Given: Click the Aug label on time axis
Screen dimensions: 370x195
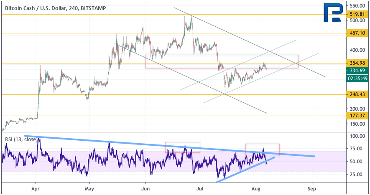Looking at the screenshot, I should (x=256, y=189).
